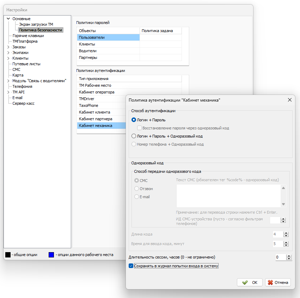
Task: Choose 'Логин + Пароль + Одноразовый код' option
Action: click(134, 136)
